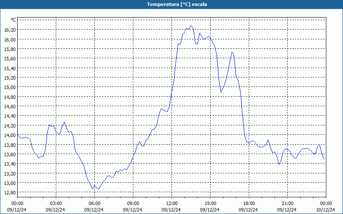Click the 16,20 y-axis label
Screen dimensions: 343x214
[x=10, y=30]
